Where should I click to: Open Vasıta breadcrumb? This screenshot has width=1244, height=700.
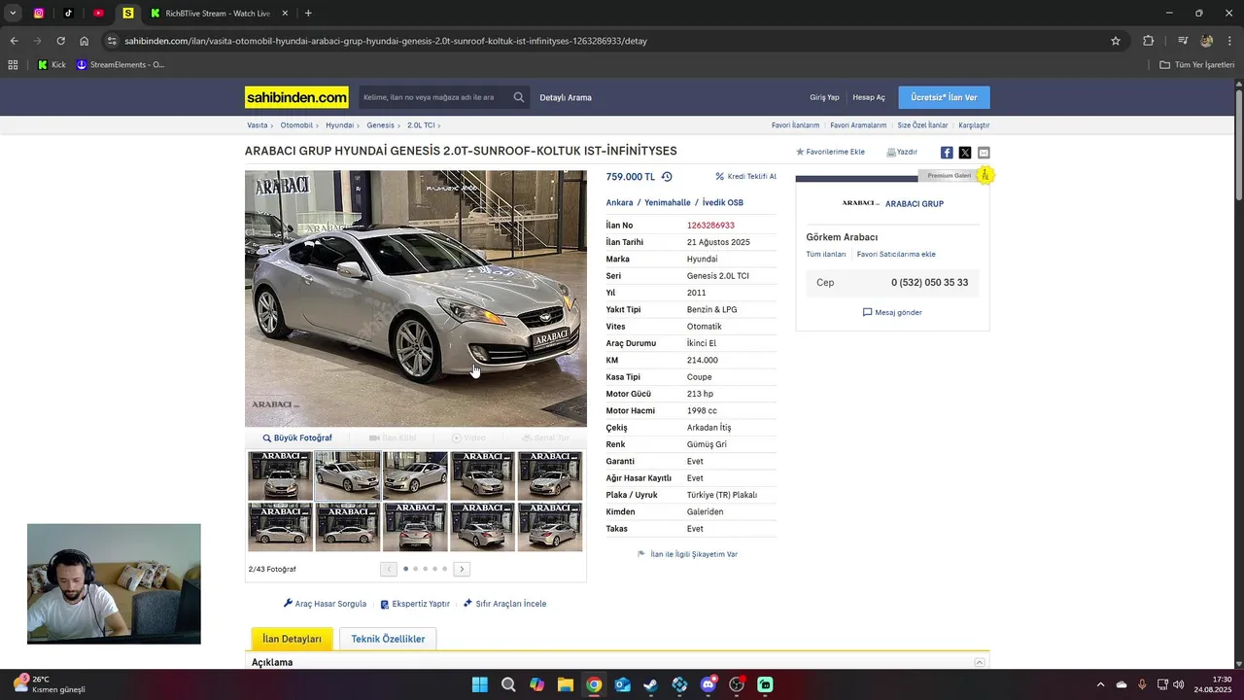click(x=258, y=125)
